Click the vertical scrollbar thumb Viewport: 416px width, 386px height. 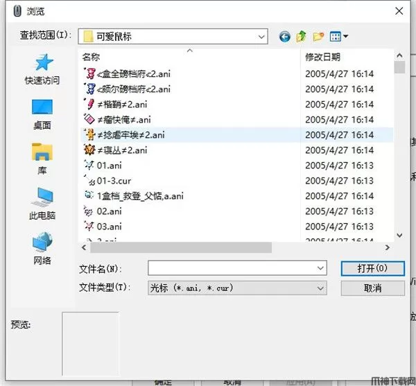click(399, 67)
